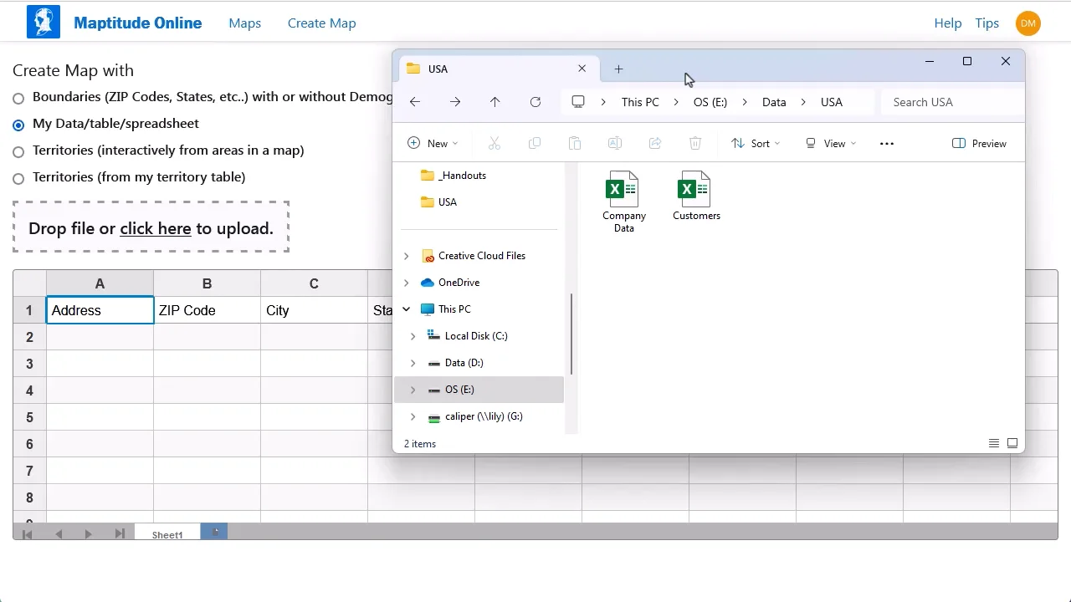Expand the Local Disk (C:) tree node
The image size is (1071, 602).
pyautogui.click(x=413, y=336)
